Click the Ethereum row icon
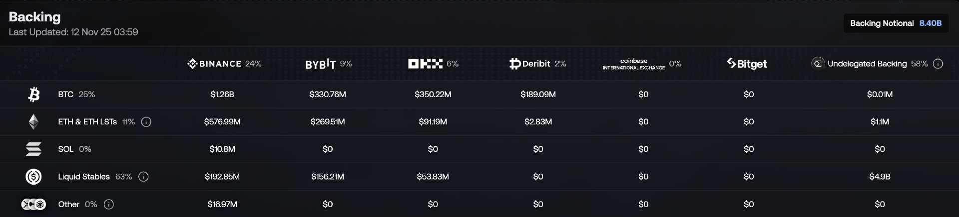Viewport: 959px width, 217px height. click(33, 122)
